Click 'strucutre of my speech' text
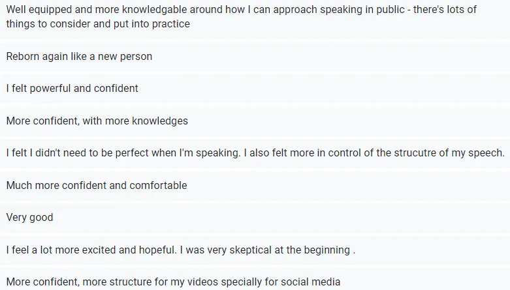This screenshot has height=290, width=510. tap(449, 153)
